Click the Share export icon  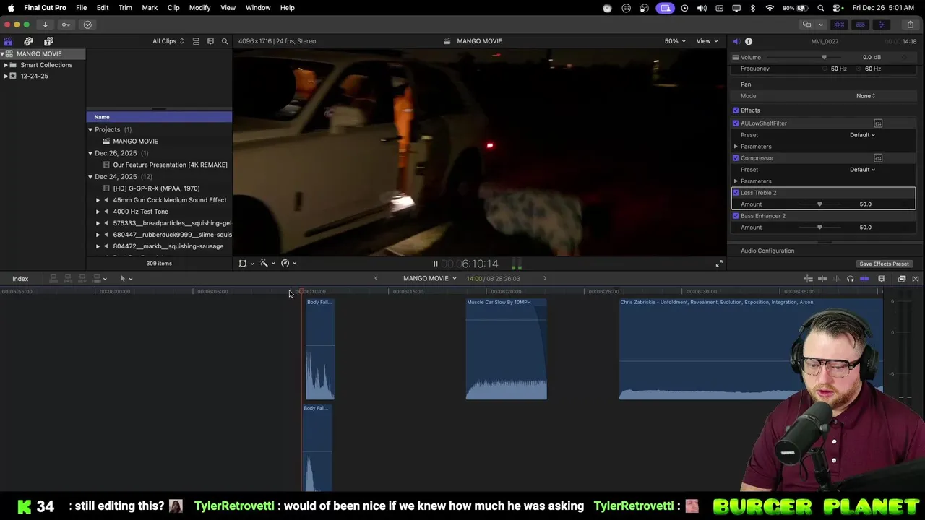click(x=910, y=25)
